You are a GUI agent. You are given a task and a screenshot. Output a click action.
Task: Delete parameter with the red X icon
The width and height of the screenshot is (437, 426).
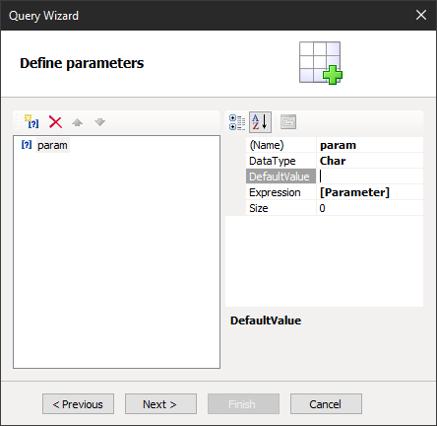[55, 122]
